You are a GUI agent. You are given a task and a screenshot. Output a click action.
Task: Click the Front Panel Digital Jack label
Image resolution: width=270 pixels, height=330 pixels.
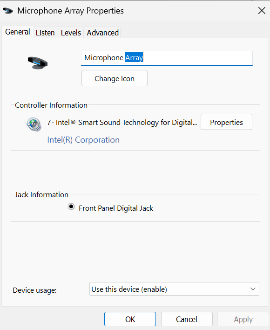[116, 208]
